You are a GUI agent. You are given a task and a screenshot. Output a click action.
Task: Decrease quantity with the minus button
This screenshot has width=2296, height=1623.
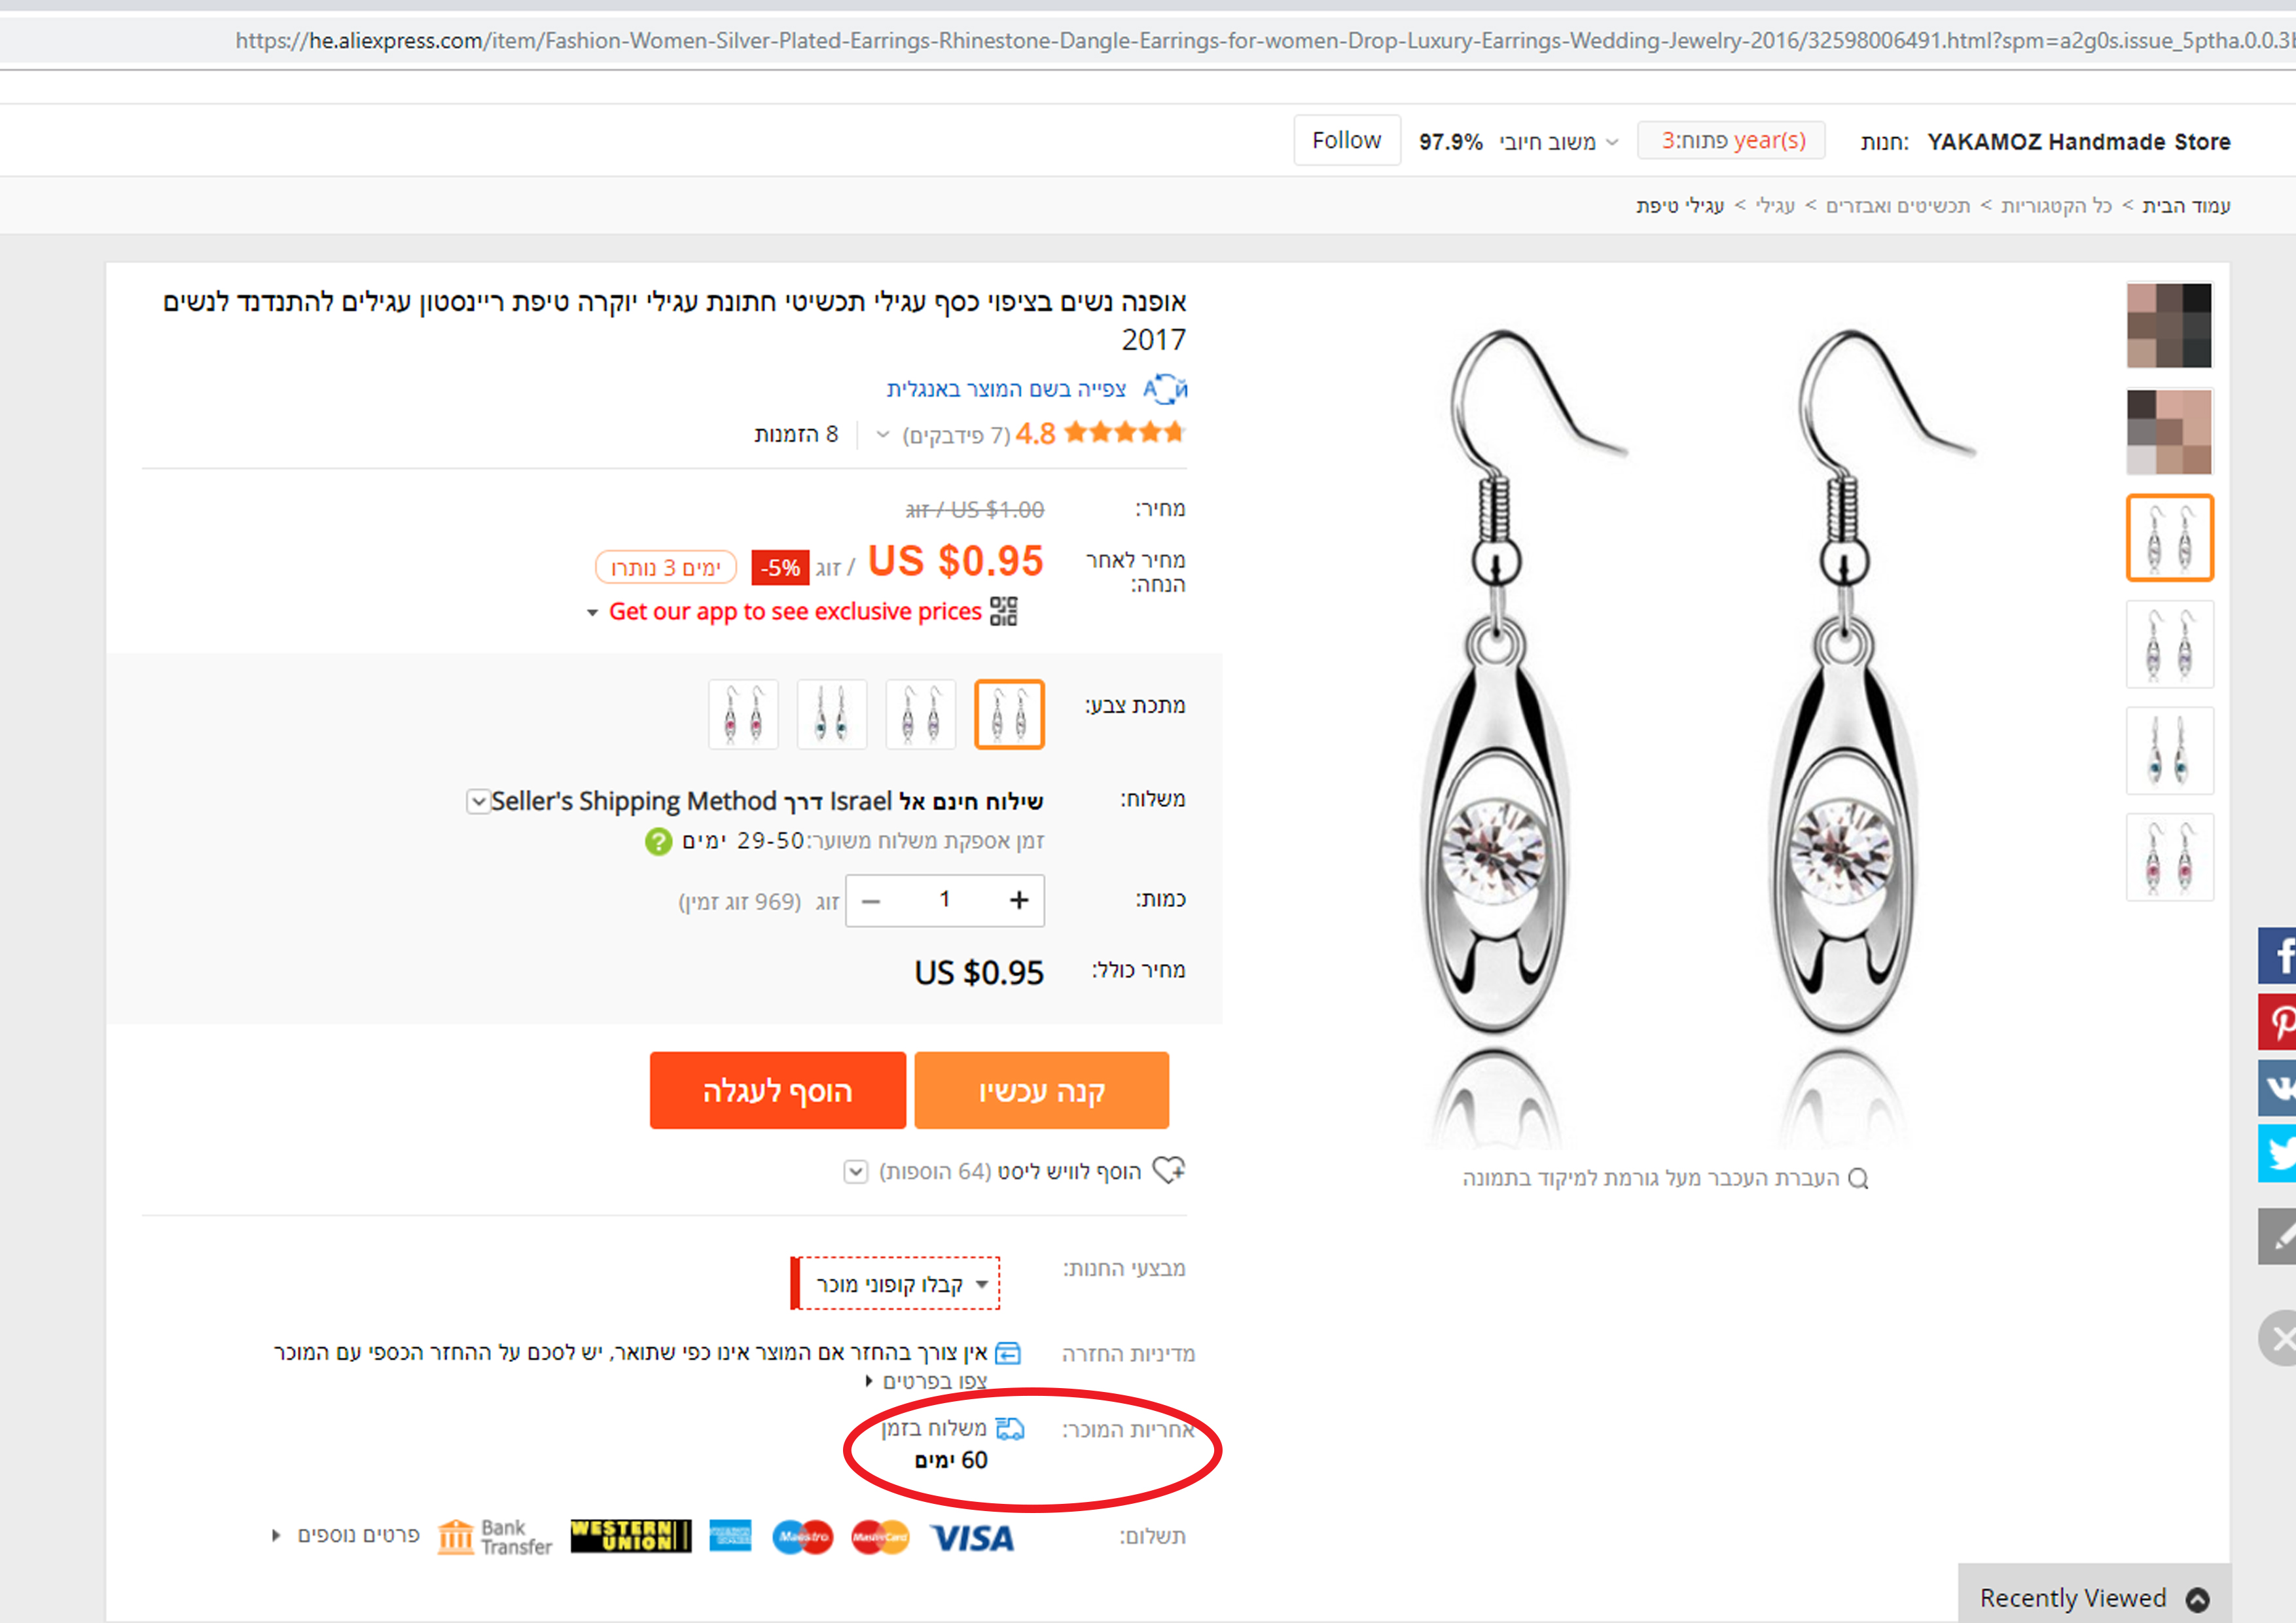click(871, 900)
